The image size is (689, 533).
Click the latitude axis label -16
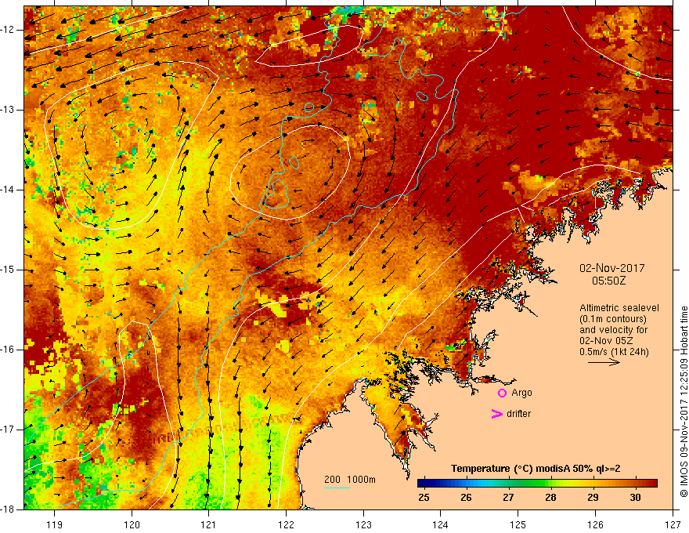(x=8, y=350)
